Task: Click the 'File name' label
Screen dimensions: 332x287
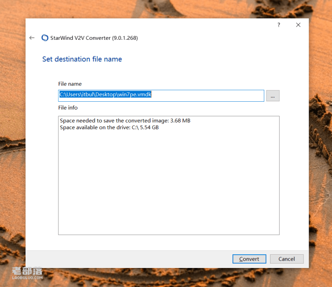Action: point(70,84)
